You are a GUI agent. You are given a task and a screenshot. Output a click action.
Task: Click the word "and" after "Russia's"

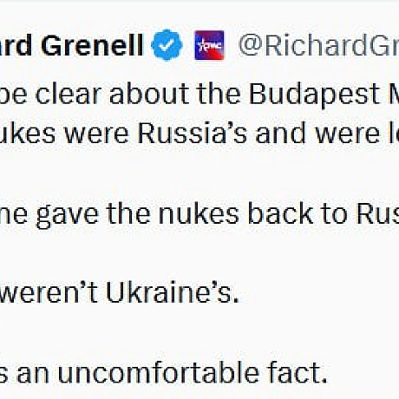tap(280, 134)
